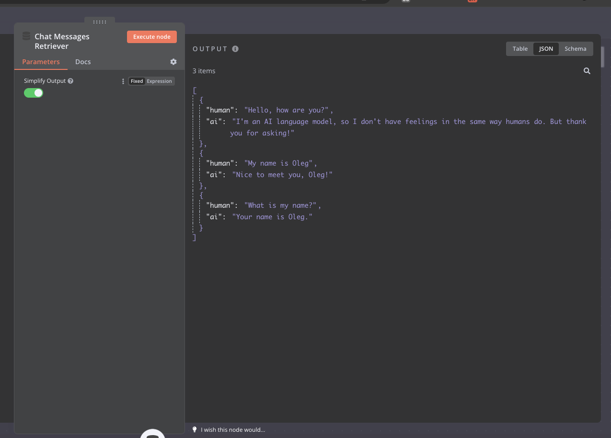The width and height of the screenshot is (611, 438).
Task: Click the Chat Messages Retriever database icon
Action: (x=26, y=36)
